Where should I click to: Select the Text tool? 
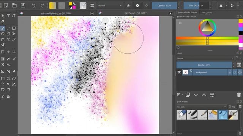[x=8, y=15]
